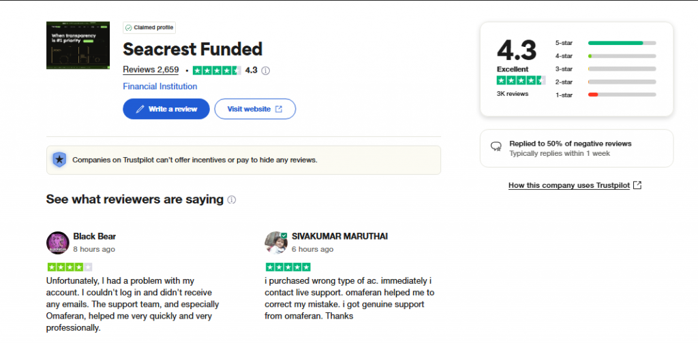The width and height of the screenshot is (698, 343).
Task: Click the shield star icon in the notice banner
Action: tap(59, 160)
